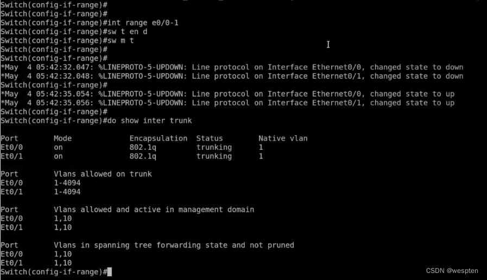The height and width of the screenshot is (280, 487).
Task: Click the "on" mode value for Et0/1
Action: pos(58,156)
